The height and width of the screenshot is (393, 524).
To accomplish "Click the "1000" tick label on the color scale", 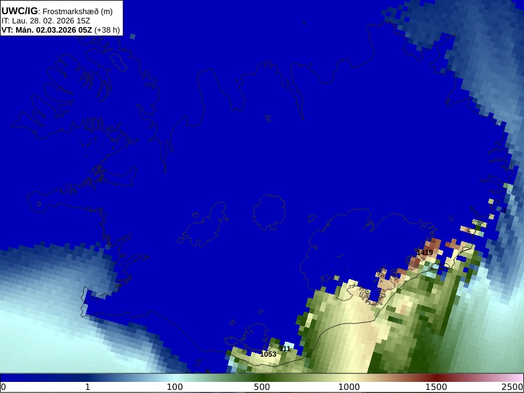I will 349,387.
